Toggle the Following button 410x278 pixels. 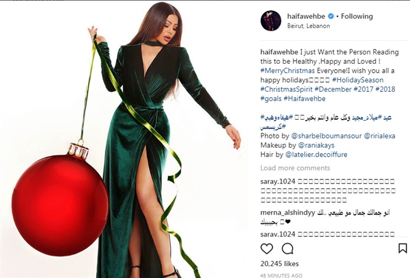pyautogui.click(x=356, y=16)
